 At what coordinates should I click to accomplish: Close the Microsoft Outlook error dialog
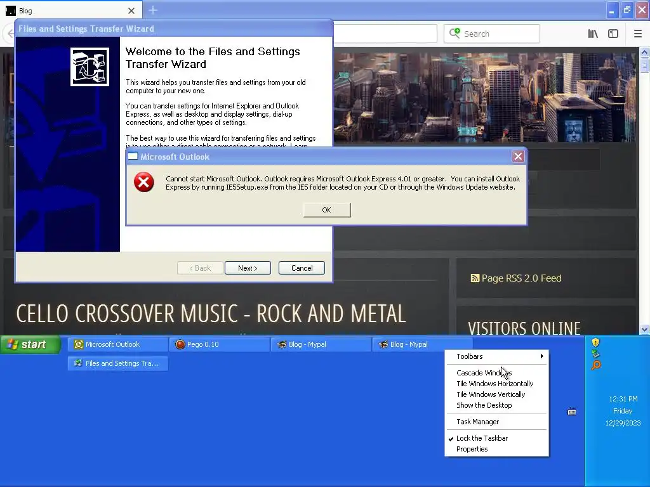pyautogui.click(x=518, y=157)
